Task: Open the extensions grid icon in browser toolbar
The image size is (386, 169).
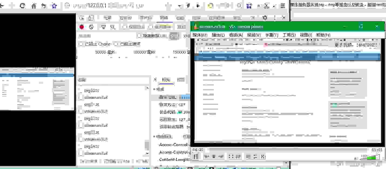Action: pyautogui.click(x=249, y=6)
